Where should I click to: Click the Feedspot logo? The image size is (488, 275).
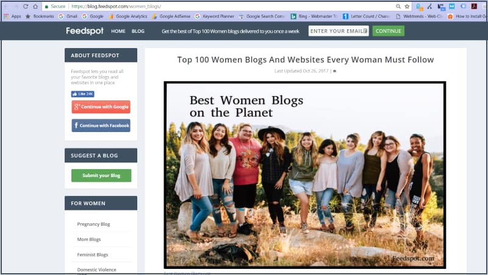[x=85, y=31]
